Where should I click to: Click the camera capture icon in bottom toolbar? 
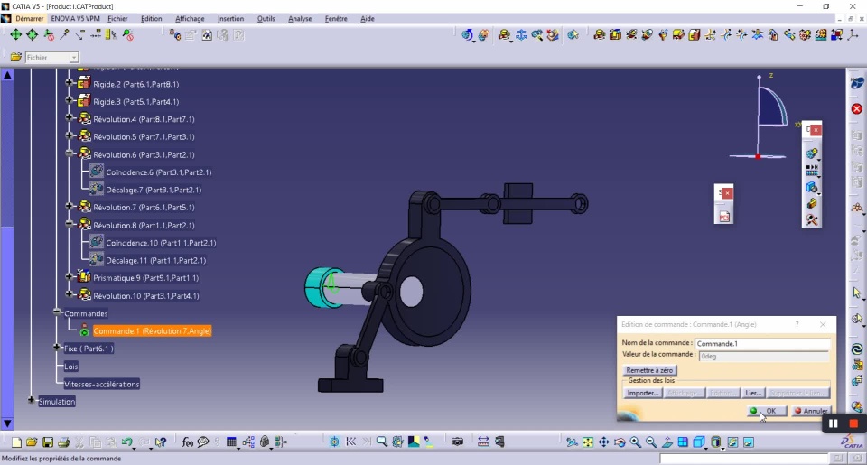coord(457,442)
